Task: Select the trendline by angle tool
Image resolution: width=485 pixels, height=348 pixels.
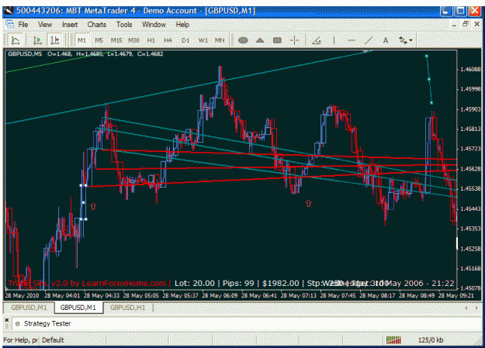Action: [317, 40]
